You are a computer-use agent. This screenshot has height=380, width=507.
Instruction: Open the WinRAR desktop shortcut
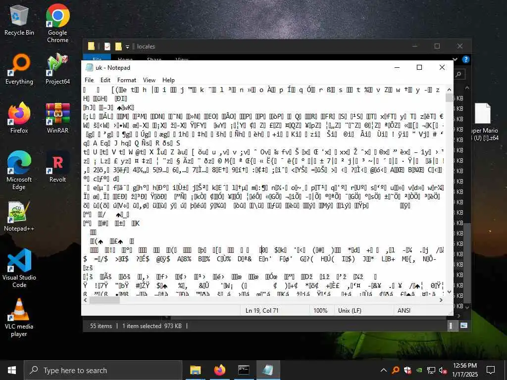[57, 118]
